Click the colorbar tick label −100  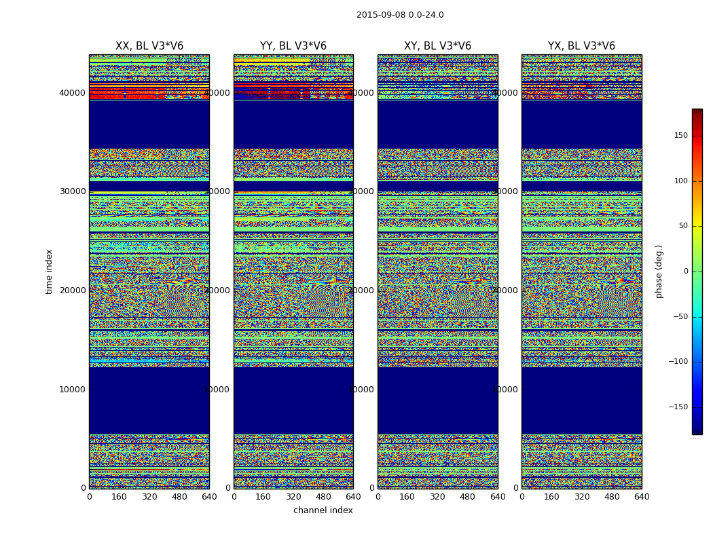(x=678, y=362)
